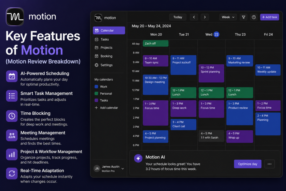Click the Project & Workflow Management chart icon

12,154
